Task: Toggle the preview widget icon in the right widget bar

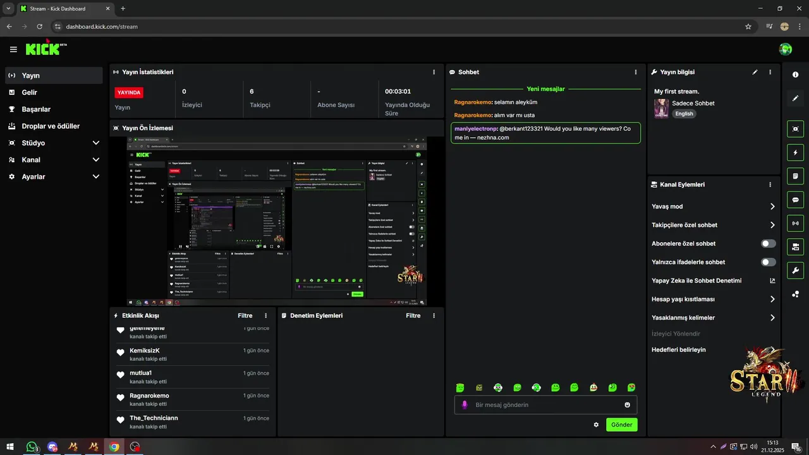Action: coord(796,129)
